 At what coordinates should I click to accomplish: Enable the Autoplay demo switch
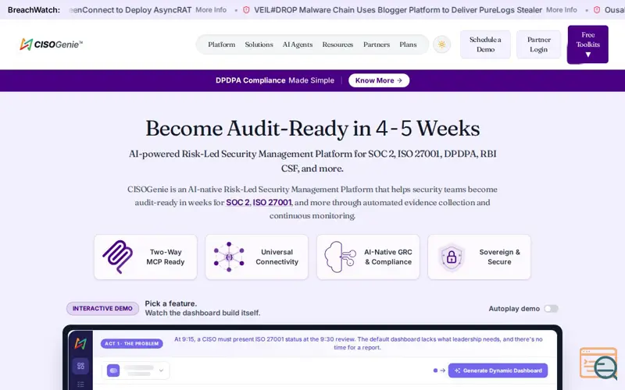[552, 309]
